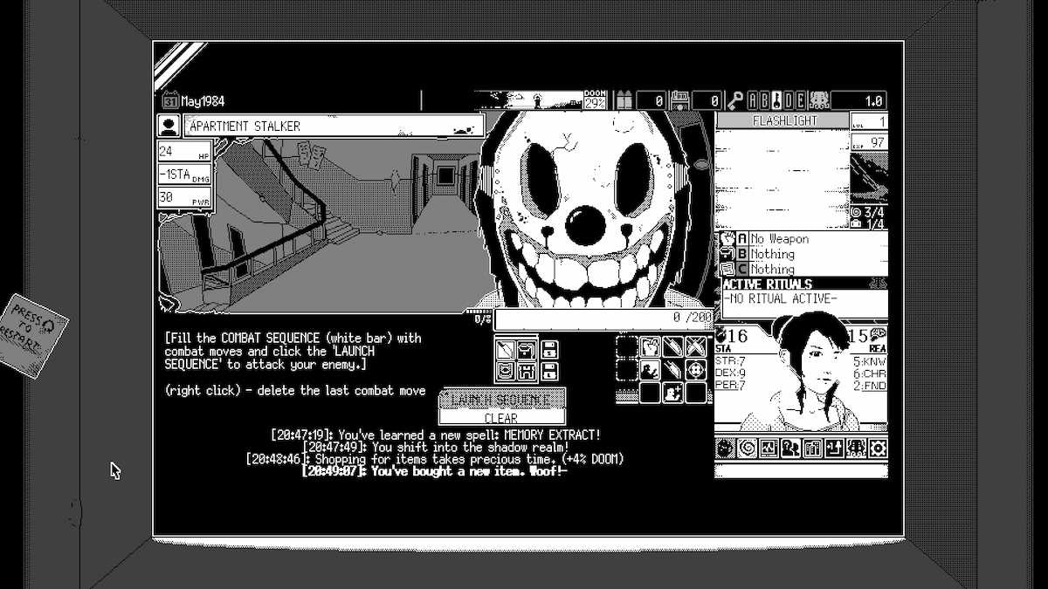The width and height of the screenshot is (1048, 589).
Task: Open the spiral spells menu icon
Action: (748, 449)
